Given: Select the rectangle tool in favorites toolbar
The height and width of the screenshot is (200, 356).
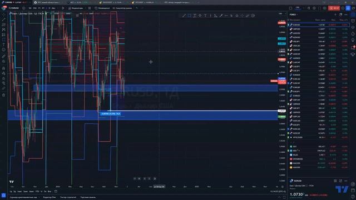Looking at the screenshot, I should coord(189,16).
